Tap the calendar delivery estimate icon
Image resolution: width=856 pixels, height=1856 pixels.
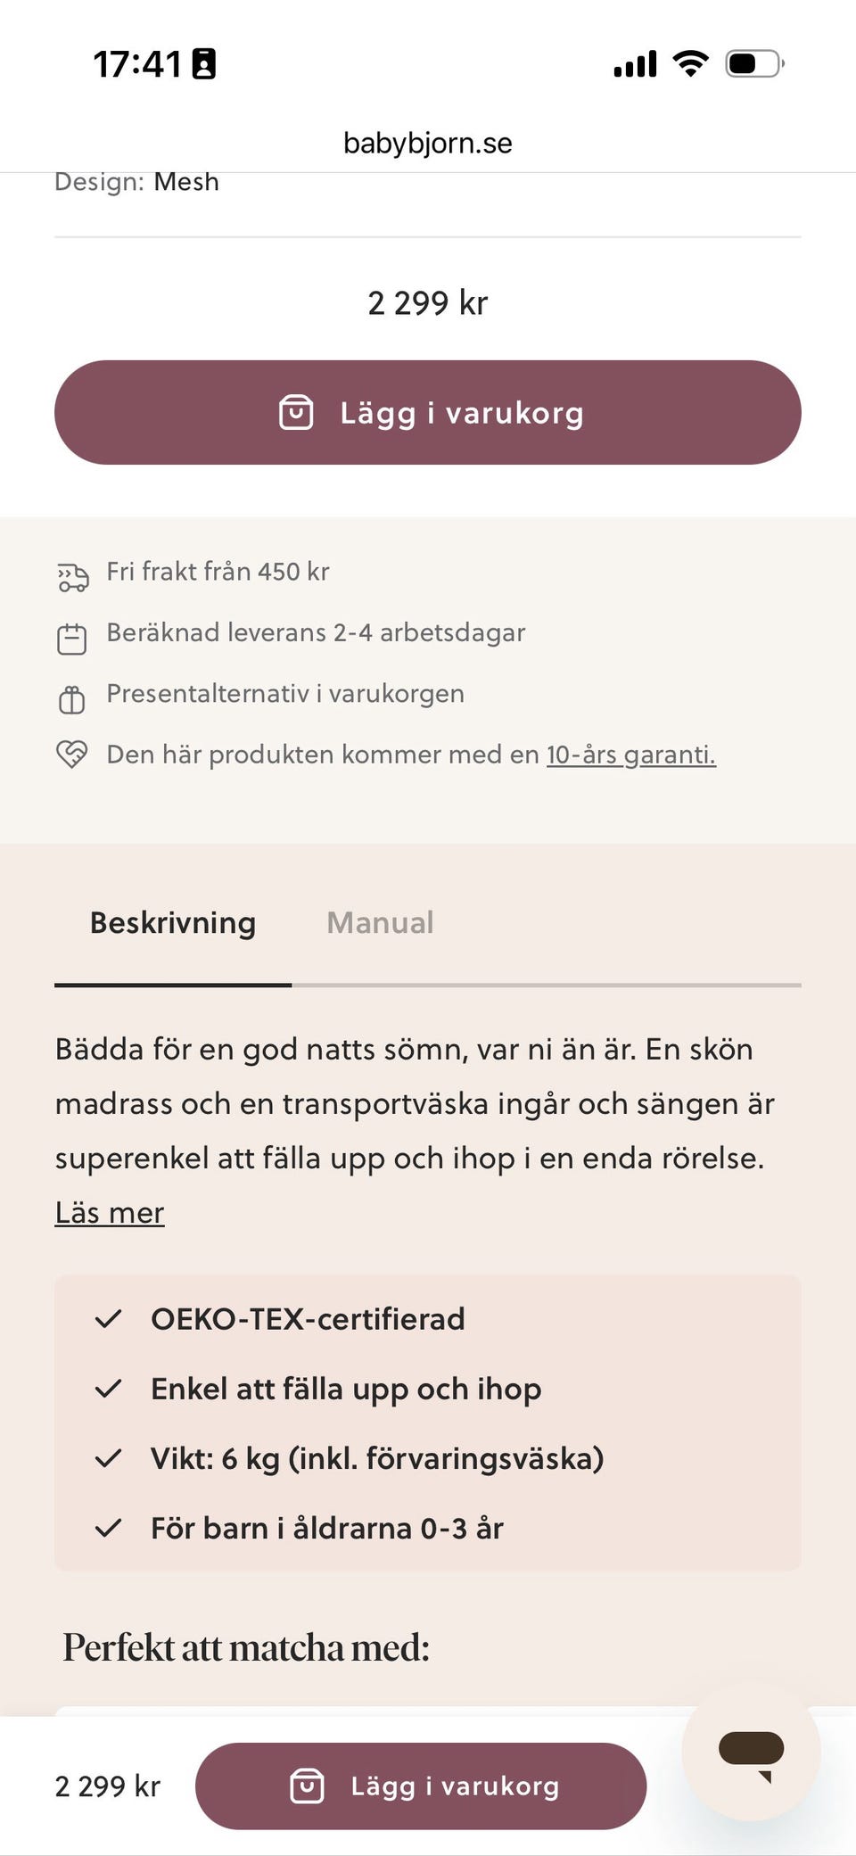click(x=72, y=639)
